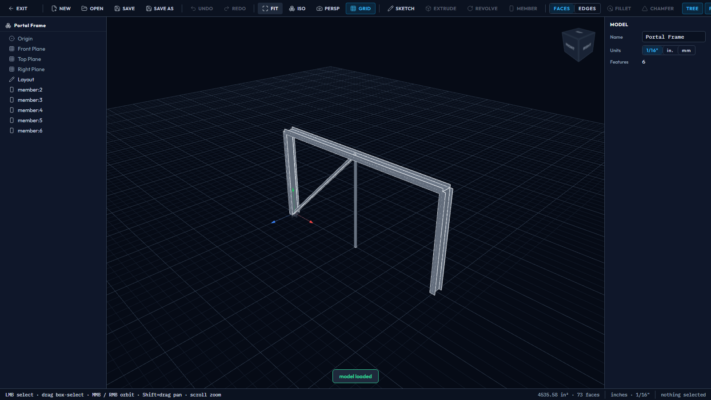Click the Layout pencil icon
This screenshot has height=400, width=711.
[12, 80]
